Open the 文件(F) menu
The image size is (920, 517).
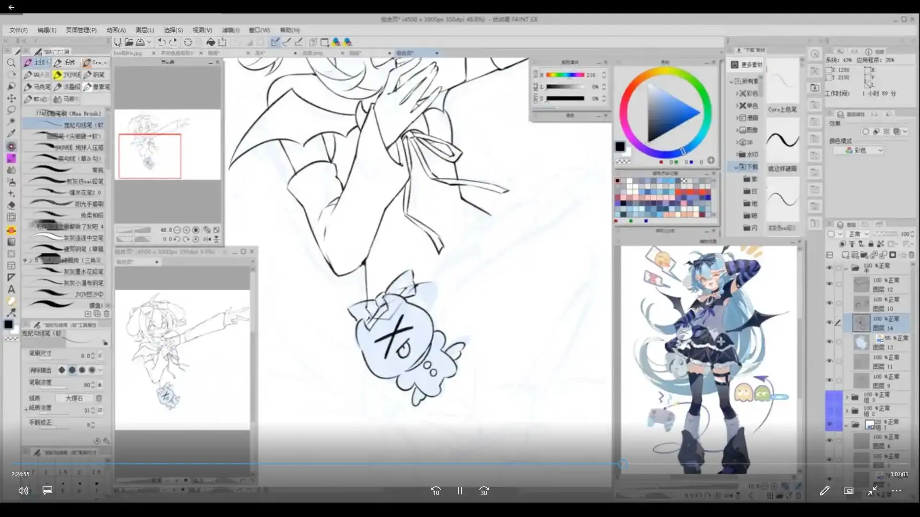tap(18, 30)
